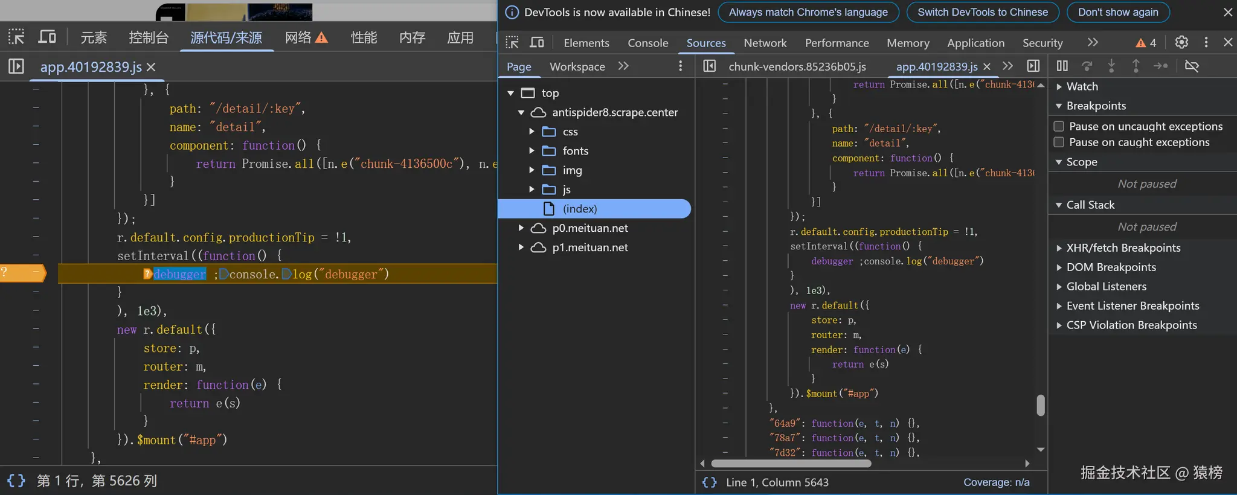Open chunk-vendors.85236b05.js file tab
The image size is (1237, 495).
(797, 66)
